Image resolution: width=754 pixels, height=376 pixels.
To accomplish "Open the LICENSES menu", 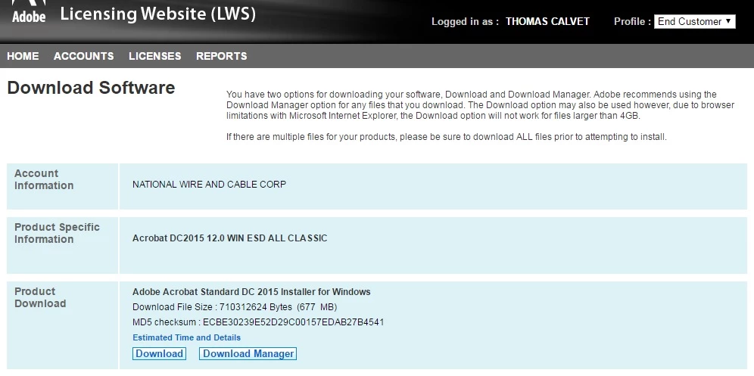I will click(x=155, y=56).
